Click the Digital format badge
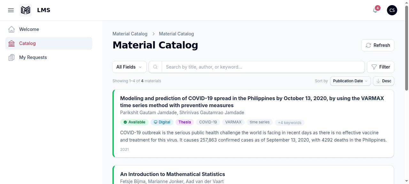The image size is (409, 184). pos(162,122)
